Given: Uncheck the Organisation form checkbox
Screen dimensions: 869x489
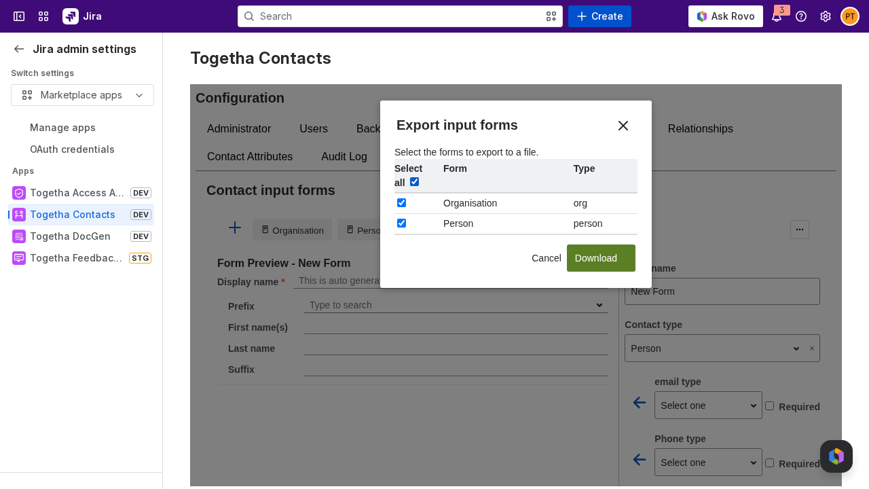Looking at the screenshot, I should click(402, 203).
